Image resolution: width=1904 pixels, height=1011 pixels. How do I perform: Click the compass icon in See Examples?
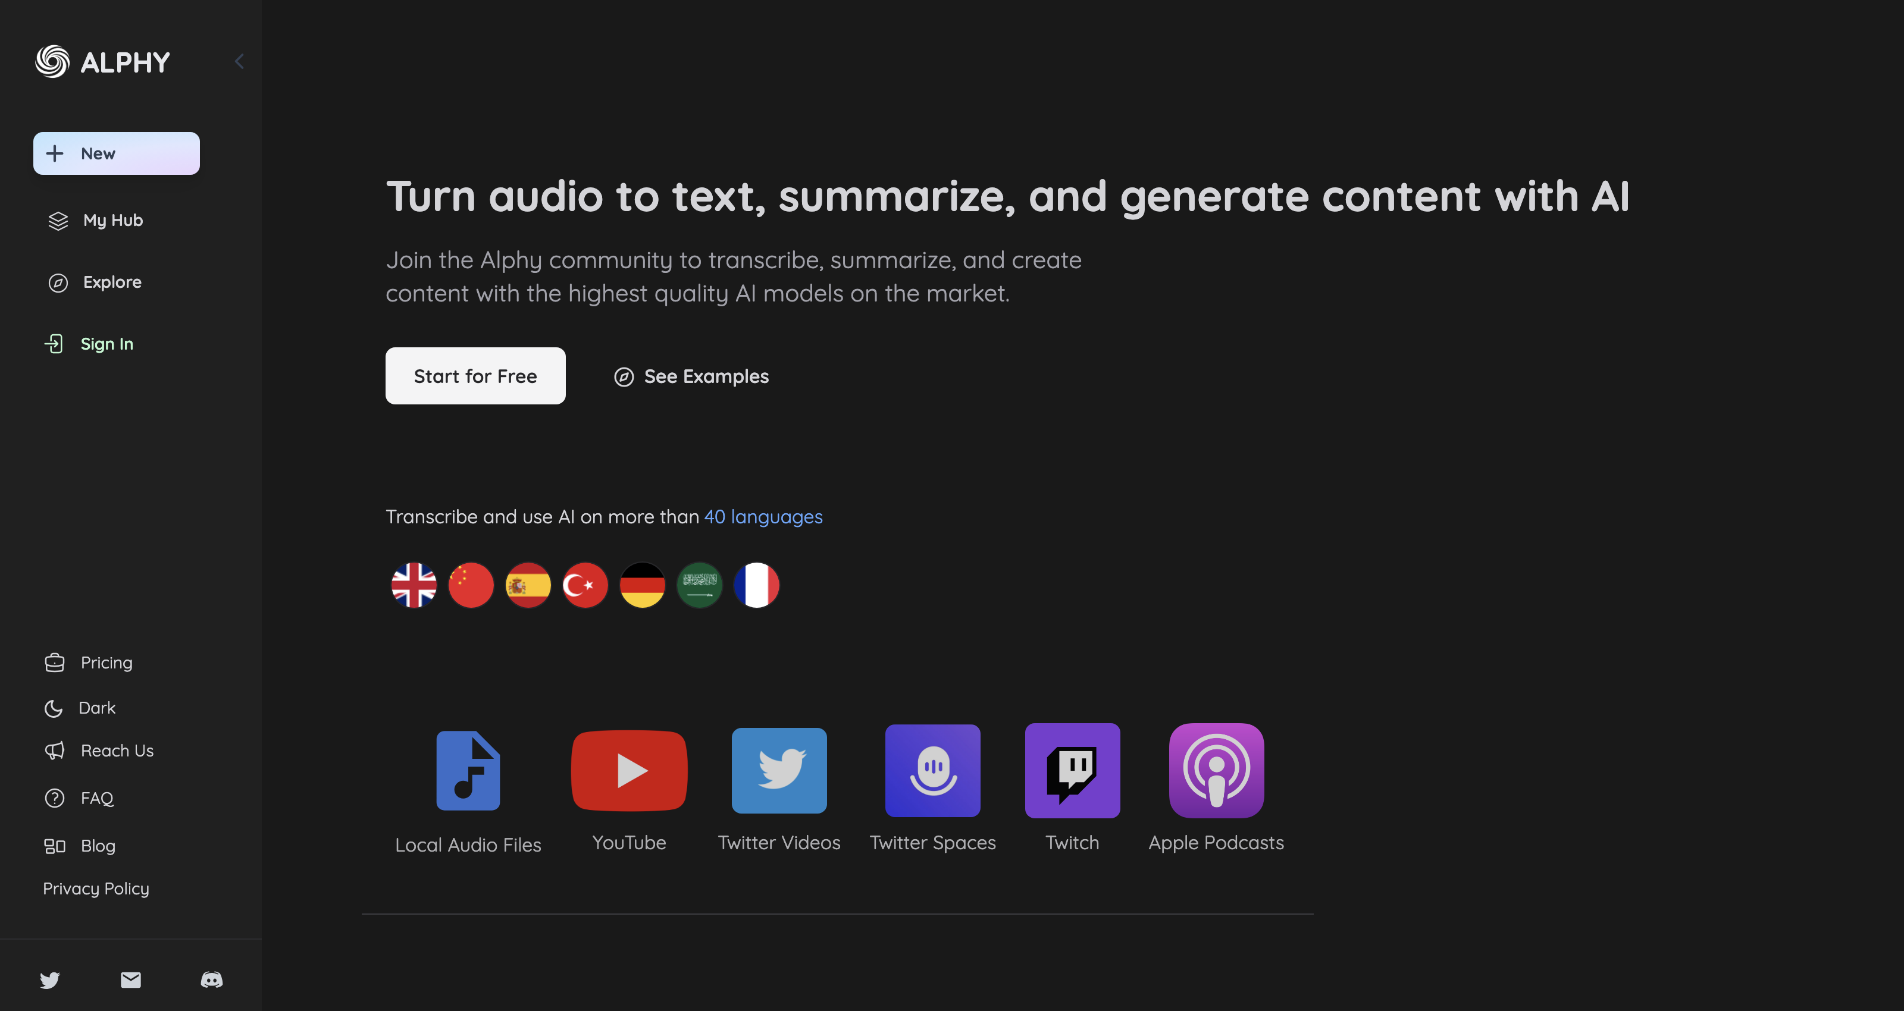click(x=624, y=377)
